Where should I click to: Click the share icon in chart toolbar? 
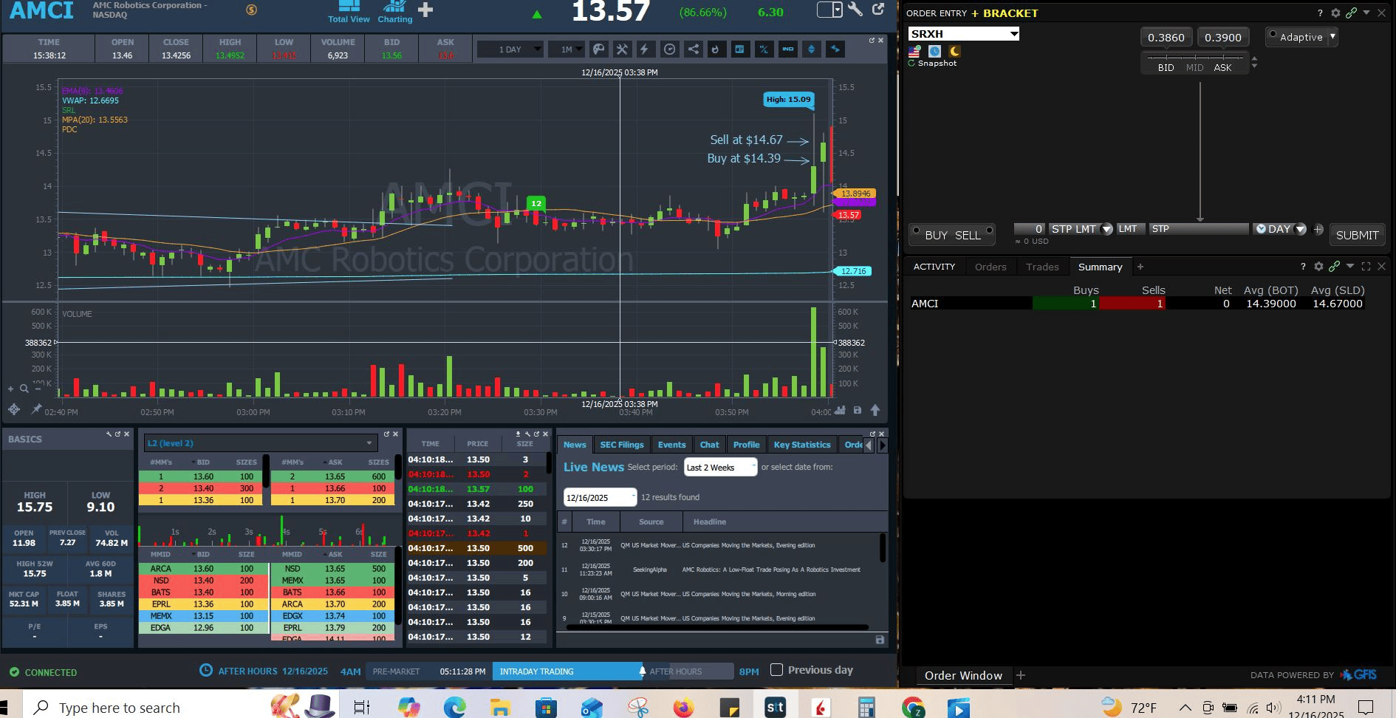(x=693, y=49)
